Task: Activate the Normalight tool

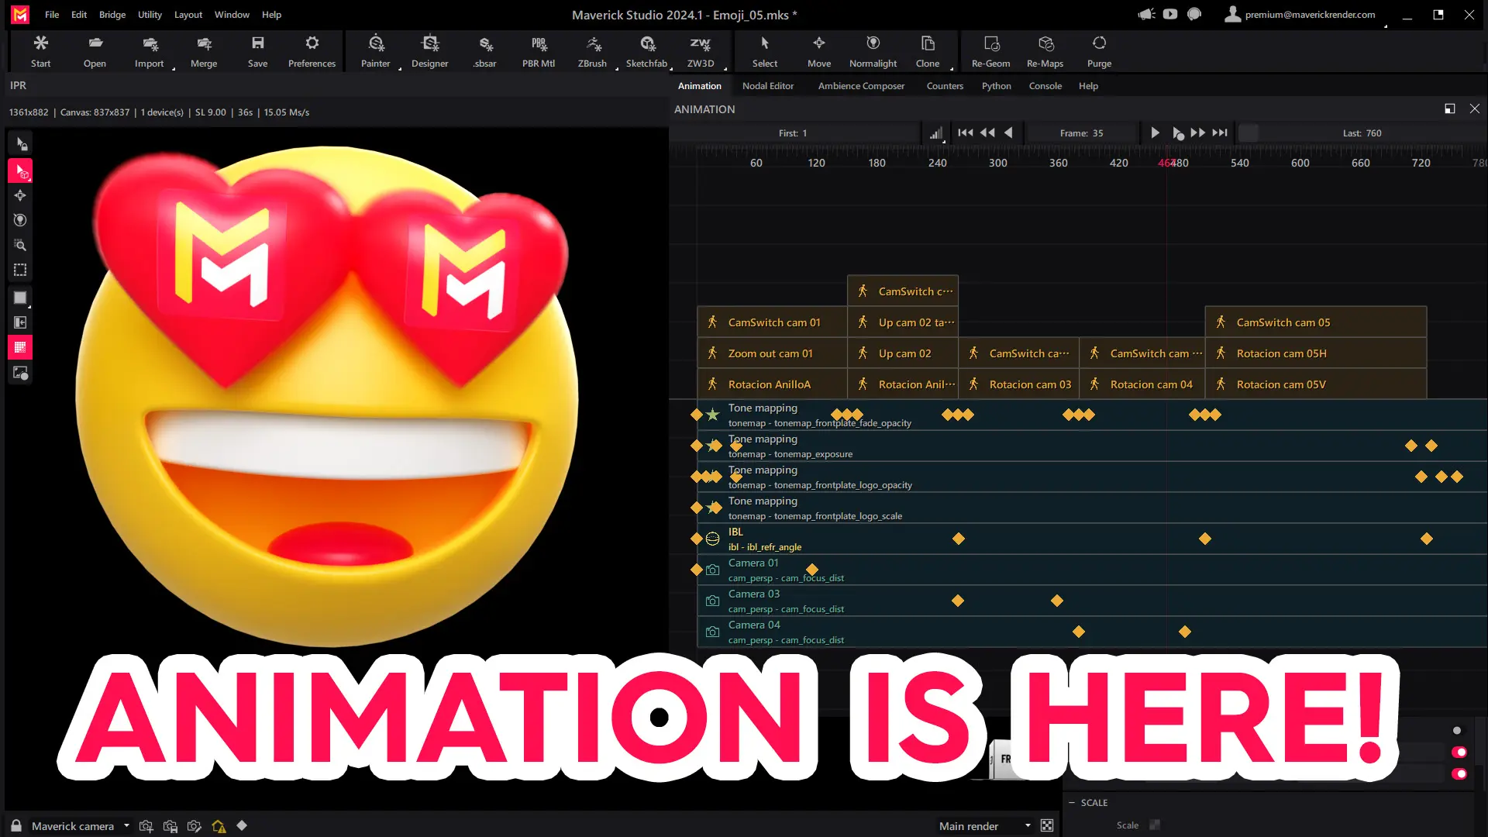Action: (873, 50)
